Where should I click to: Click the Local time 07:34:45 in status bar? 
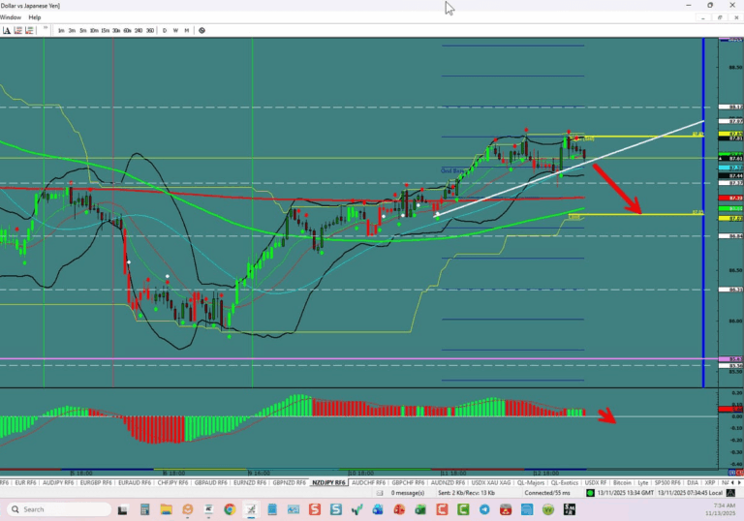690,493
